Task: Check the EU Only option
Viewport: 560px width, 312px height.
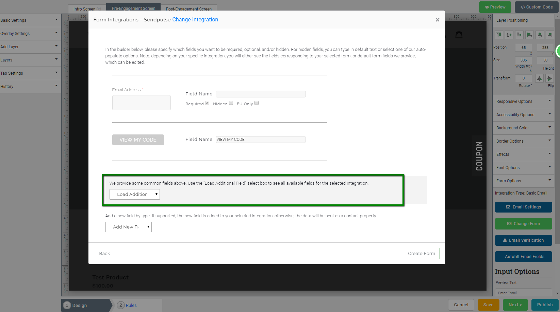Action: pos(256,103)
